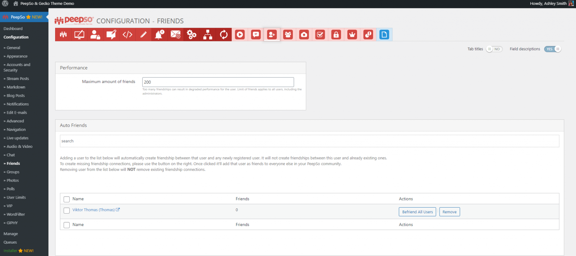Screen dimensions: 576x256
Task: Open the Navigation sitemap icon
Action: (x=208, y=35)
